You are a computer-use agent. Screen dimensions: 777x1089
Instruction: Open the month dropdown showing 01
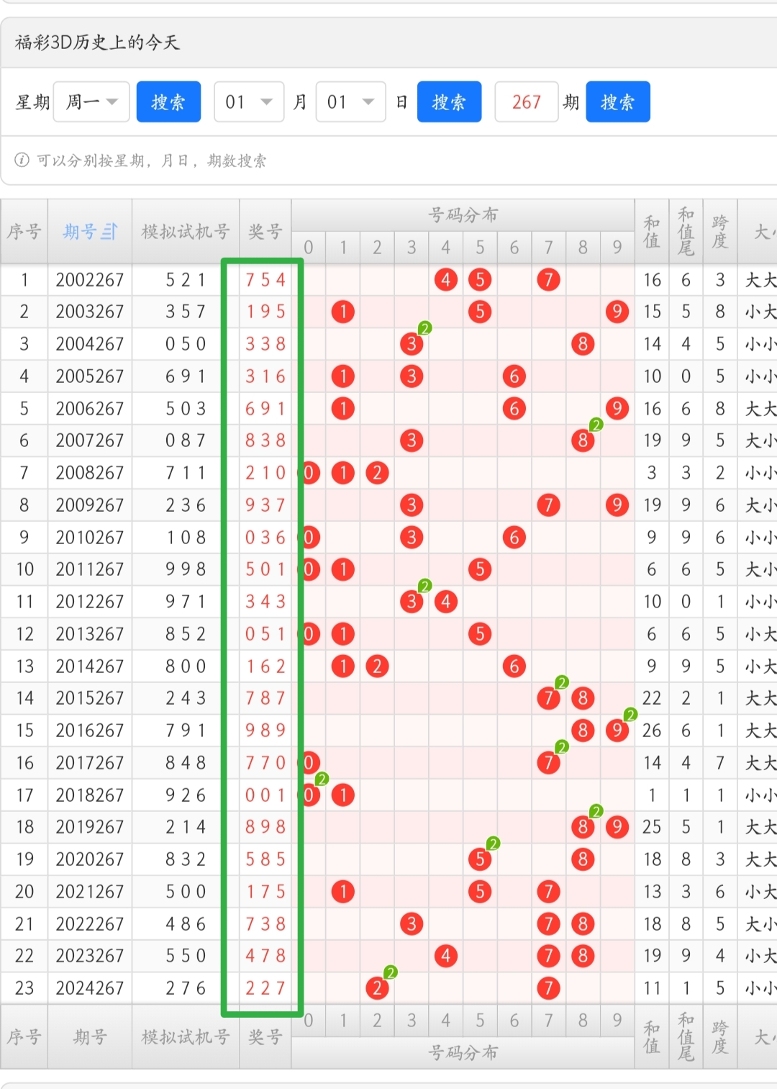[249, 101]
